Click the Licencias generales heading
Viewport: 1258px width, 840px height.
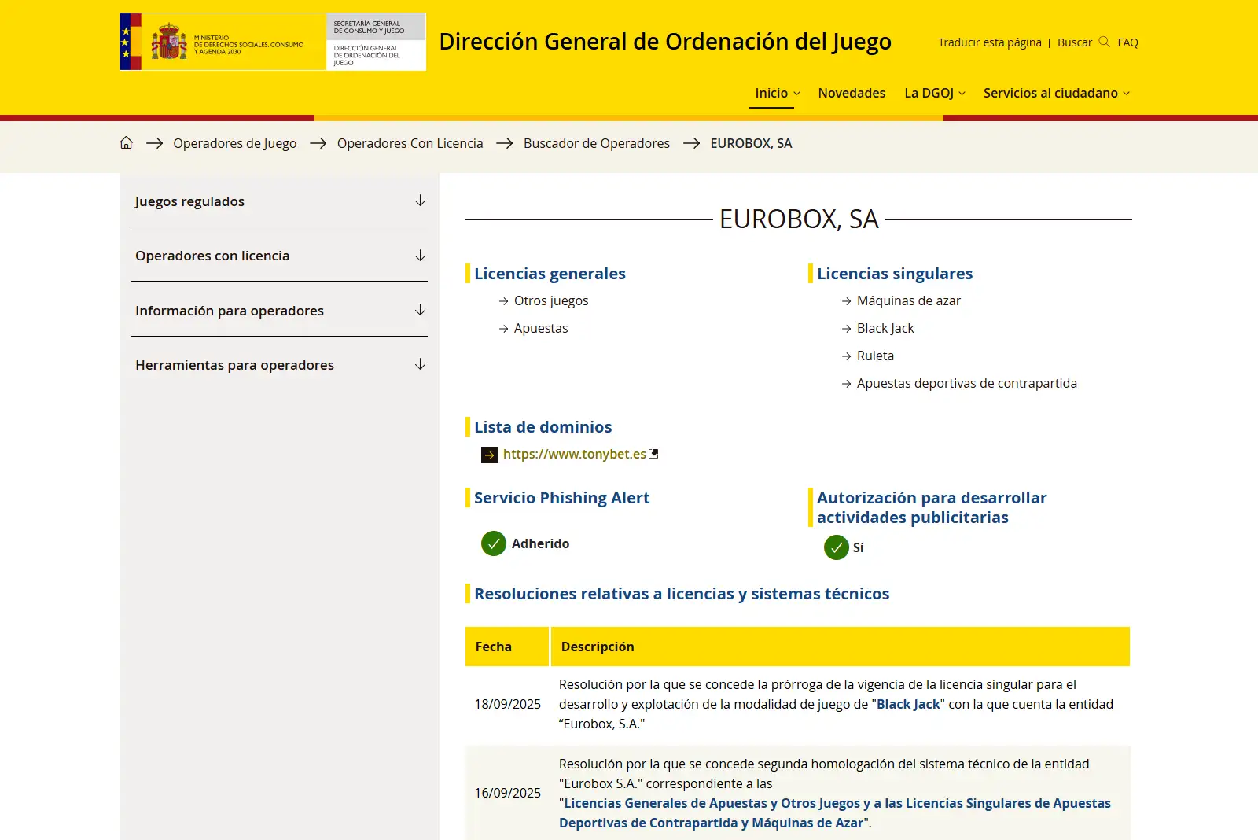[550, 274]
